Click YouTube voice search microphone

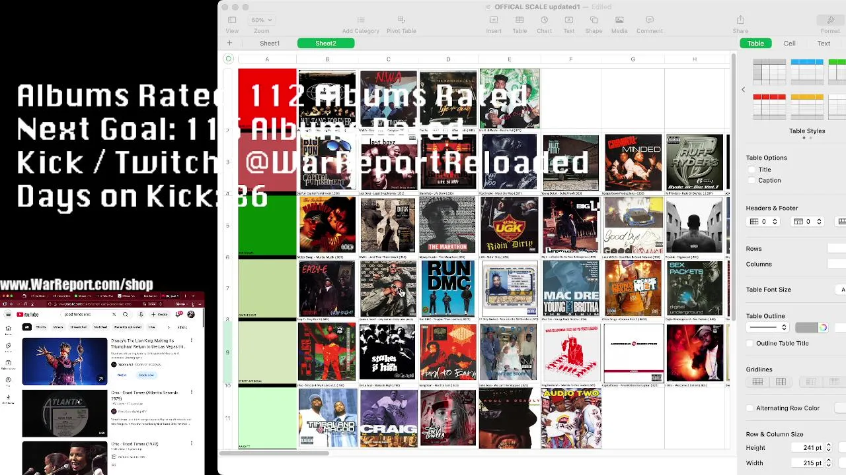click(x=141, y=315)
